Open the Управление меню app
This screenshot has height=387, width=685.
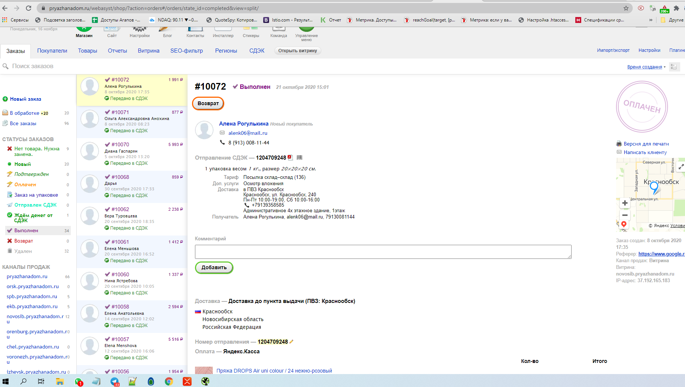(307, 34)
